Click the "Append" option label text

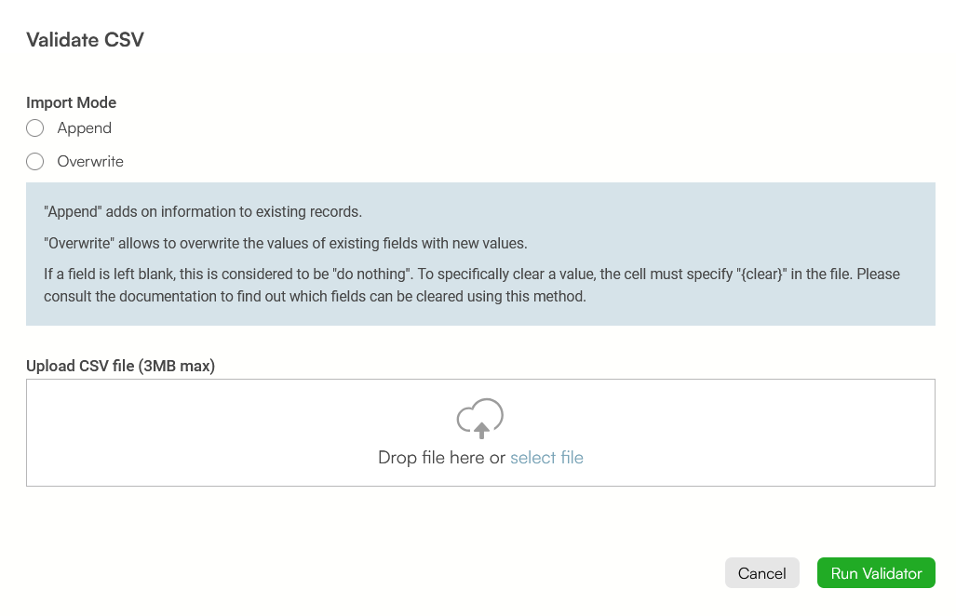[84, 128]
